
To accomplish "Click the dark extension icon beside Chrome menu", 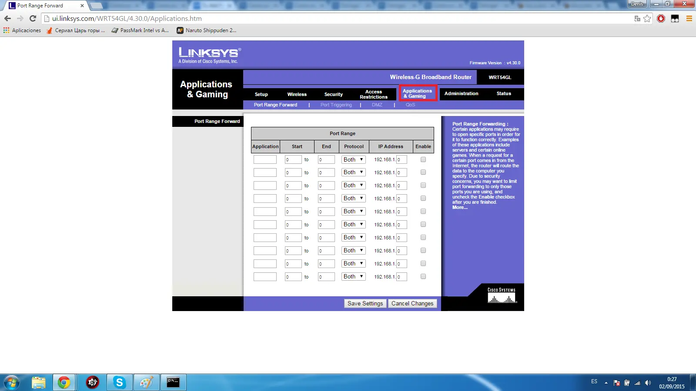I will 675,19.
